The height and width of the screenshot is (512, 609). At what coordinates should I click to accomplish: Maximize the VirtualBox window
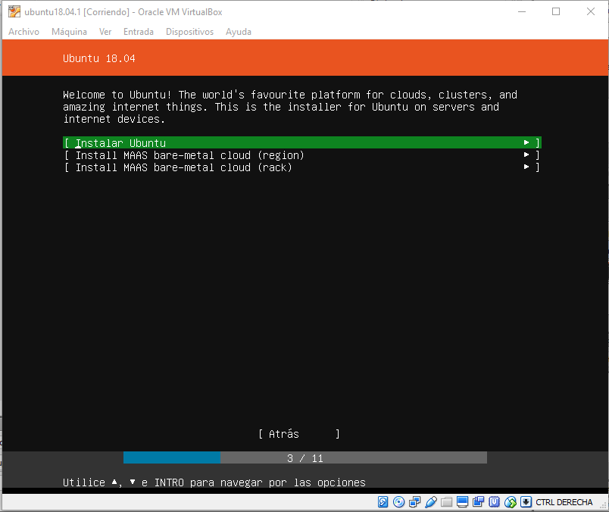pyautogui.click(x=556, y=11)
